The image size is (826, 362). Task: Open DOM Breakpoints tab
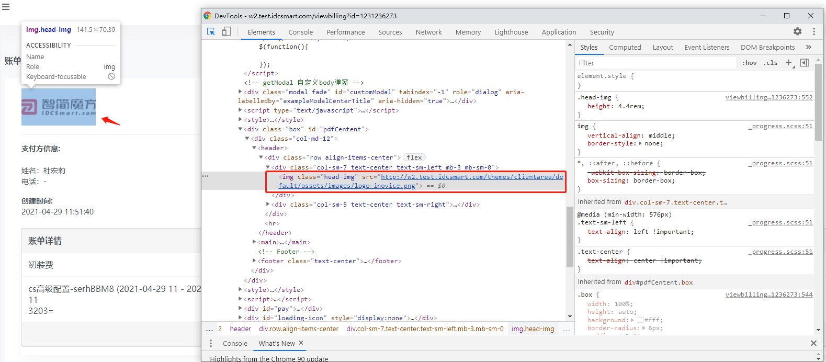pyautogui.click(x=768, y=47)
